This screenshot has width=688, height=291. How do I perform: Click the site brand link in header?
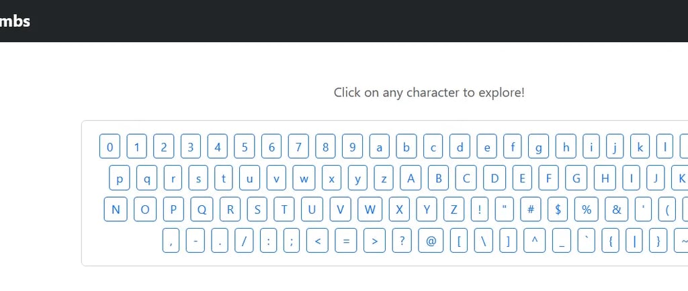click(x=15, y=21)
